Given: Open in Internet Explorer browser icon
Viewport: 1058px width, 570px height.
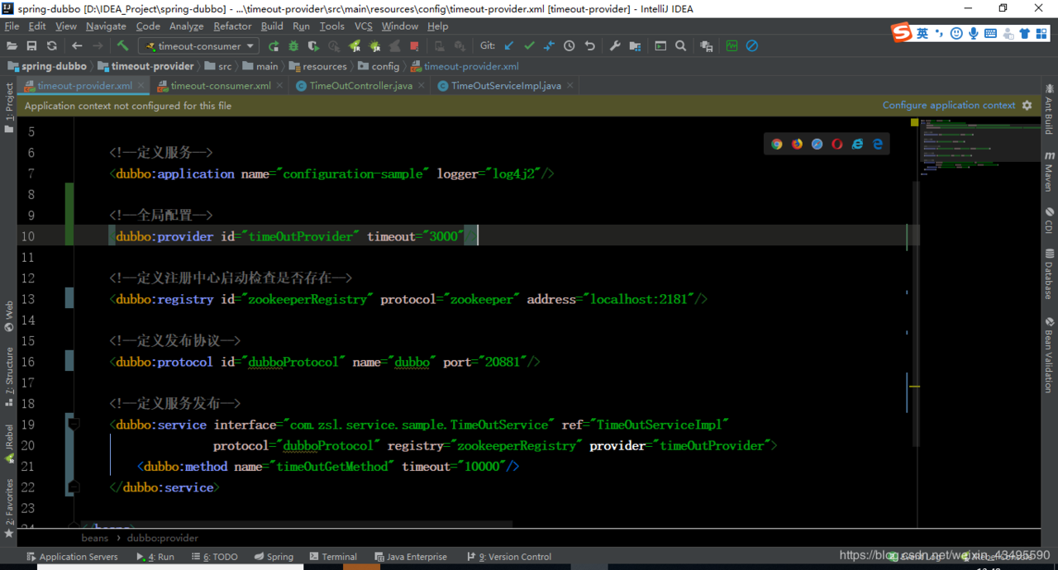Looking at the screenshot, I should [857, 144].
